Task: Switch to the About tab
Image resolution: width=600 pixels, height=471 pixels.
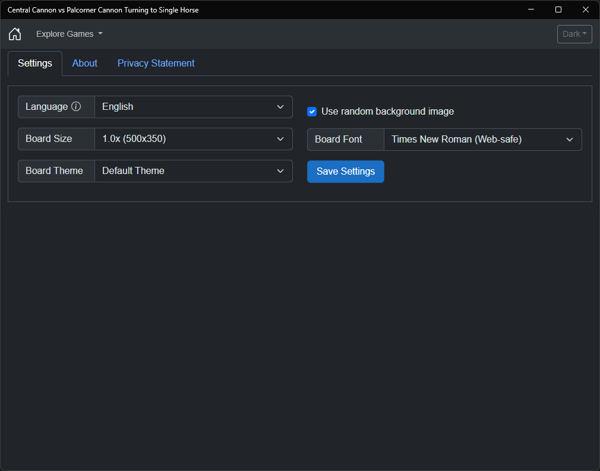Action: (x=85, y=64)
